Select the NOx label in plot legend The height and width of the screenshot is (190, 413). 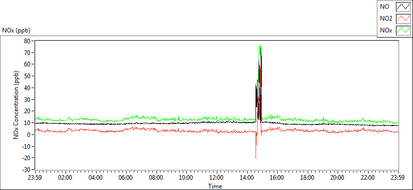pyautogui.click(x=386, y=30)
